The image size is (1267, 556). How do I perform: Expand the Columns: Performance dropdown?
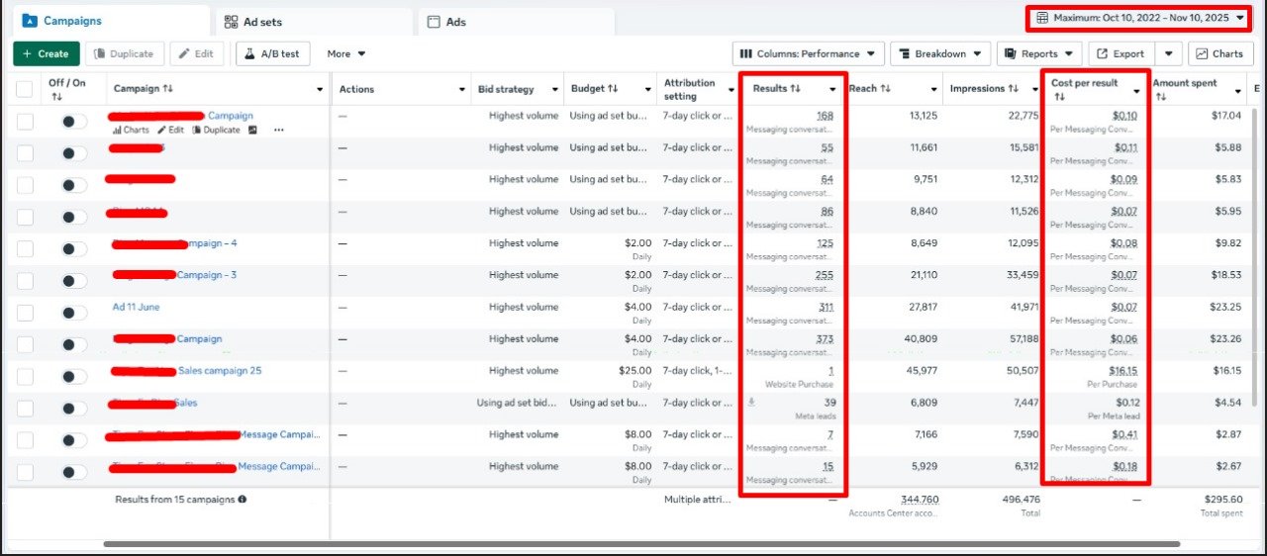809,53
